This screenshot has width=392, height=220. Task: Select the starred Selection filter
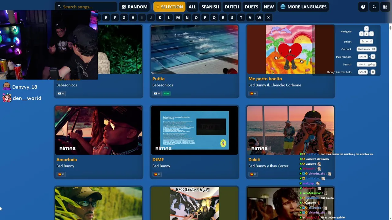(169, 7)
